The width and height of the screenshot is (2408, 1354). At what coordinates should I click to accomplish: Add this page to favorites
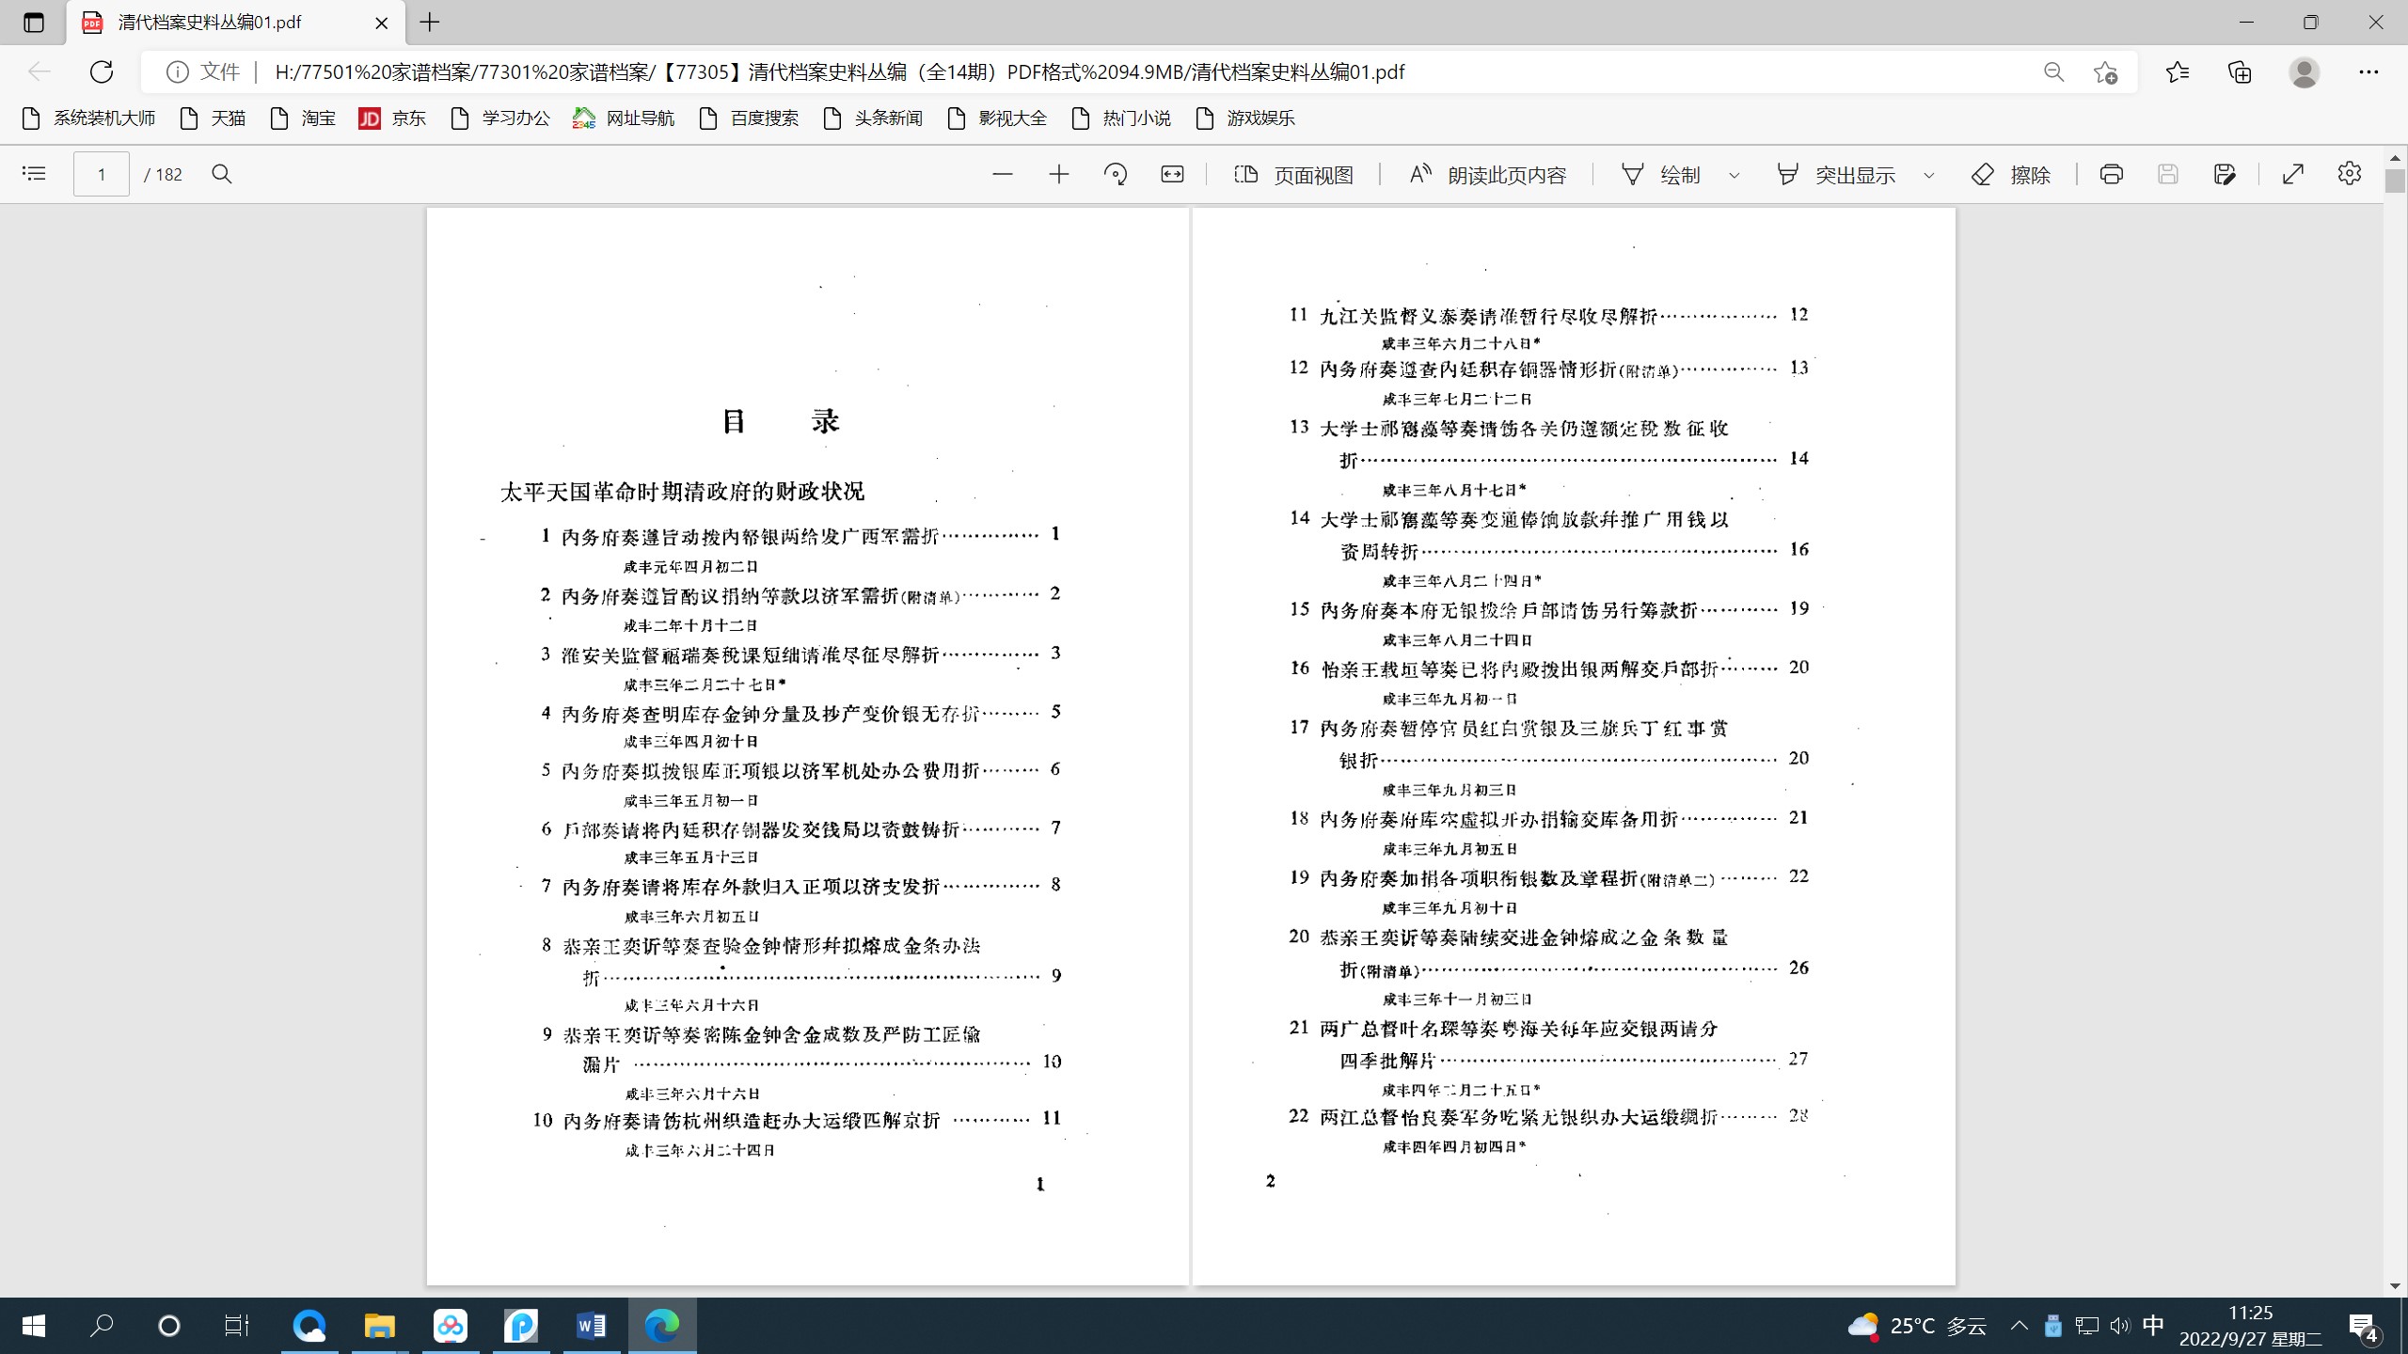coord(2106,72)
